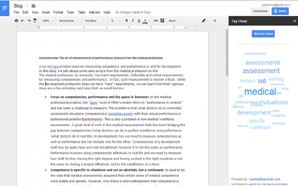The height and width of the screenshot is (186, 298).
Task: Click 'All changes saved in Drive' status
Action: (133, 12)
